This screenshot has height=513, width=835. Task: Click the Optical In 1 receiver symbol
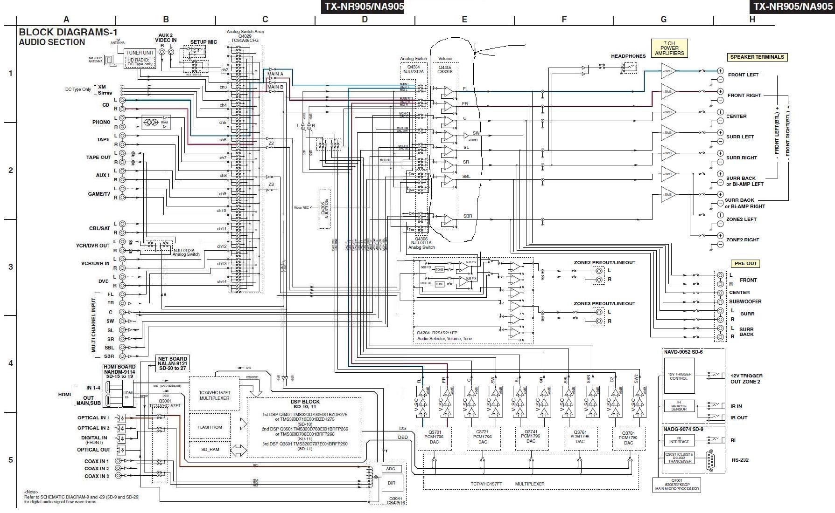(121, 418)
